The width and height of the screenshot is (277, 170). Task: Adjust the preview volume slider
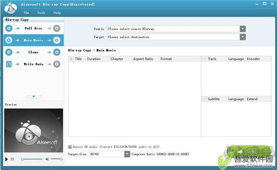[57, 159]
